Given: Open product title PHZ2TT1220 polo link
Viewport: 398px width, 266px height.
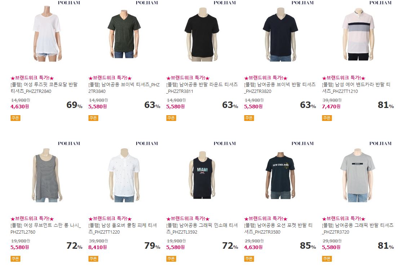Looking at the screenshot, I should [123, 229].
